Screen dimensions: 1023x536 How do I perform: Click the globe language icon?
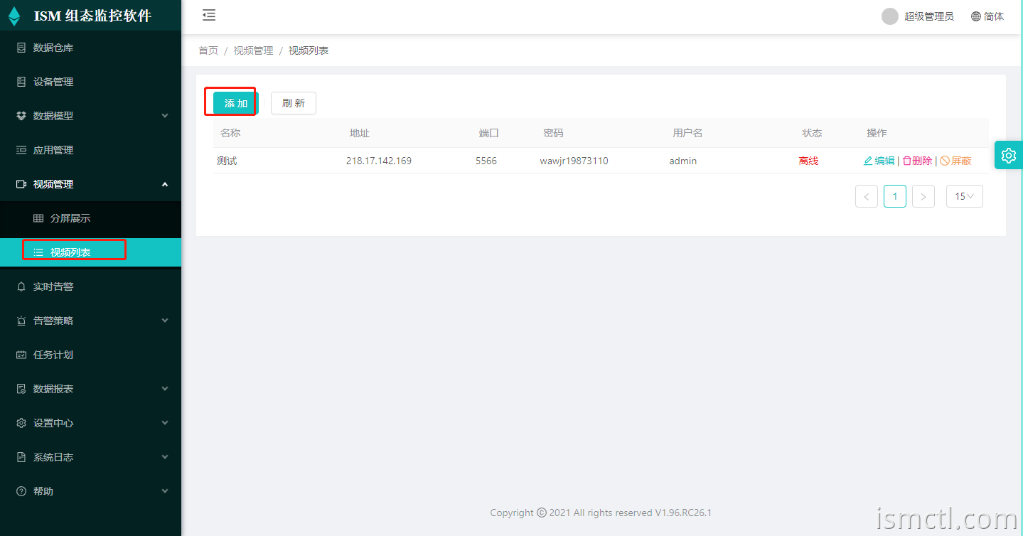point(976,16)
